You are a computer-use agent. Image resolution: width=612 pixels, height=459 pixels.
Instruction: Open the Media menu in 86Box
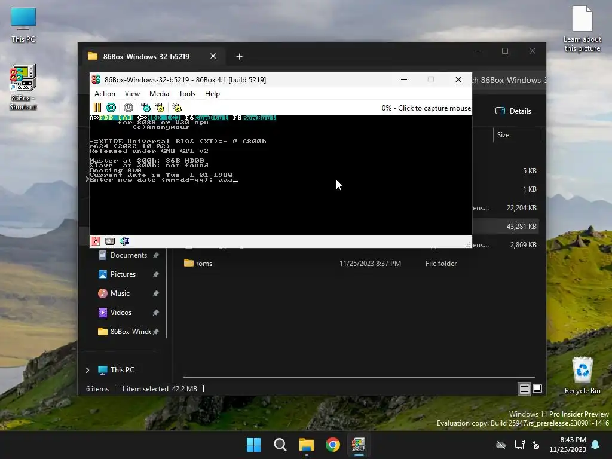click(159, 94)
